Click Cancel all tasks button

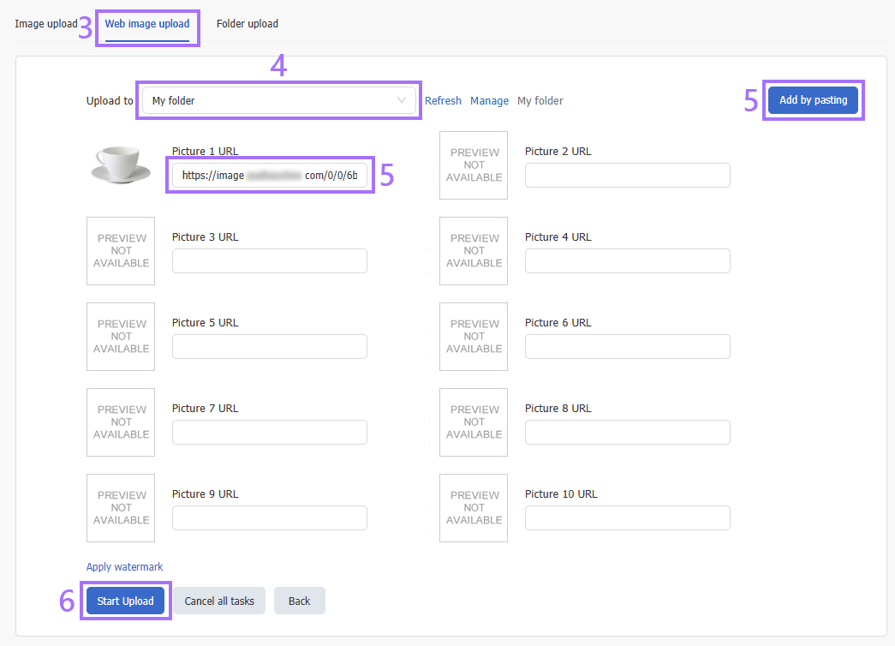click(x=219, y=601)
